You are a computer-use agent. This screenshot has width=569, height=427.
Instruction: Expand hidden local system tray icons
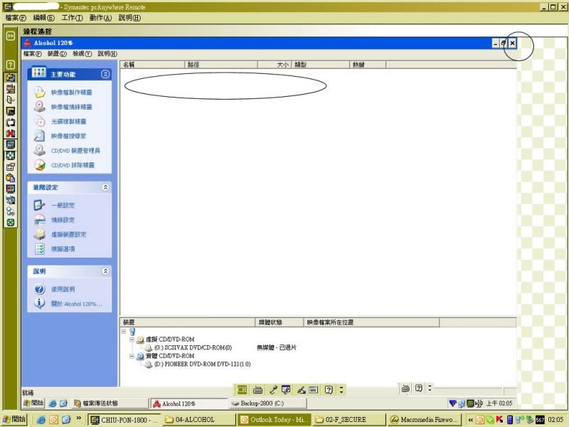point(470,420)
